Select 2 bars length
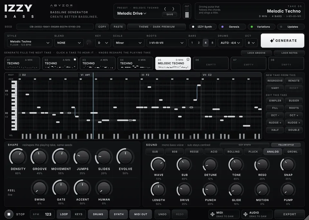 [x=199, y=43]
